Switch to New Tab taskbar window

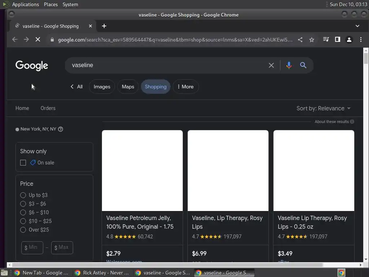(x=41, y=273)
